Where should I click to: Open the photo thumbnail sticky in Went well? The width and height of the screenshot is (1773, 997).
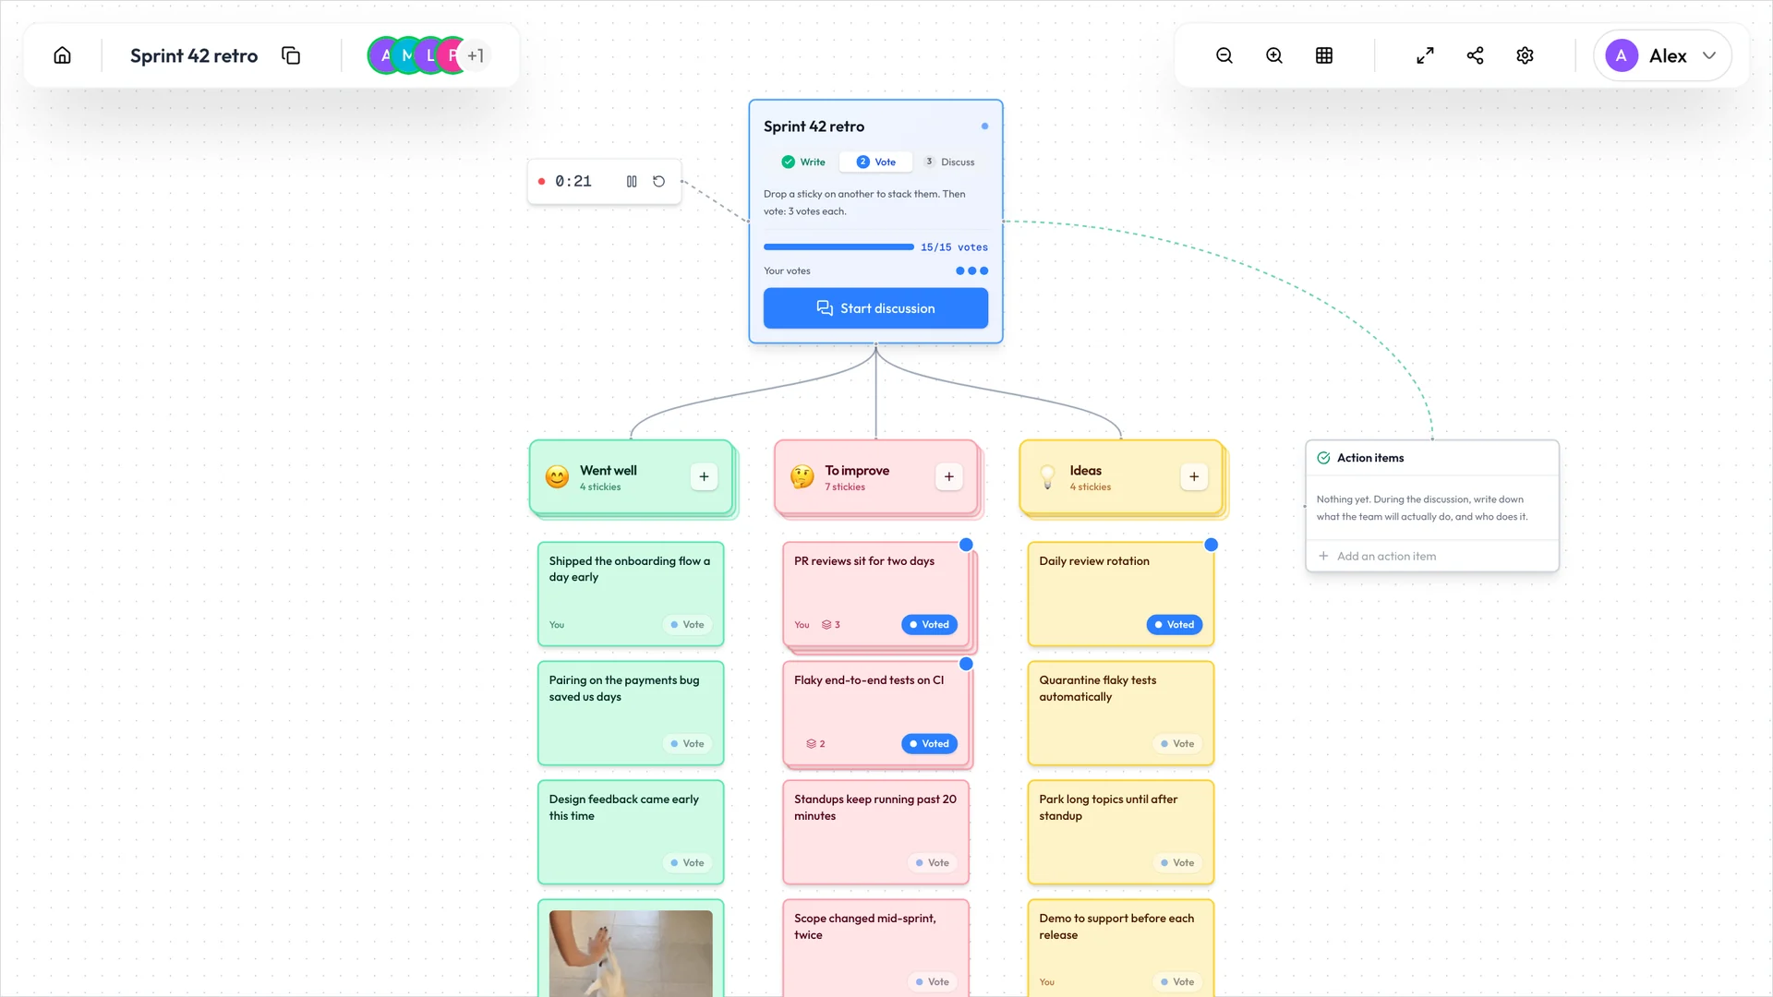click(x=631, y=954)
